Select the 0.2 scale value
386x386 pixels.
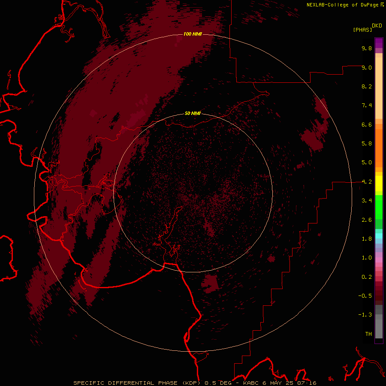click(x=367, y=277)
